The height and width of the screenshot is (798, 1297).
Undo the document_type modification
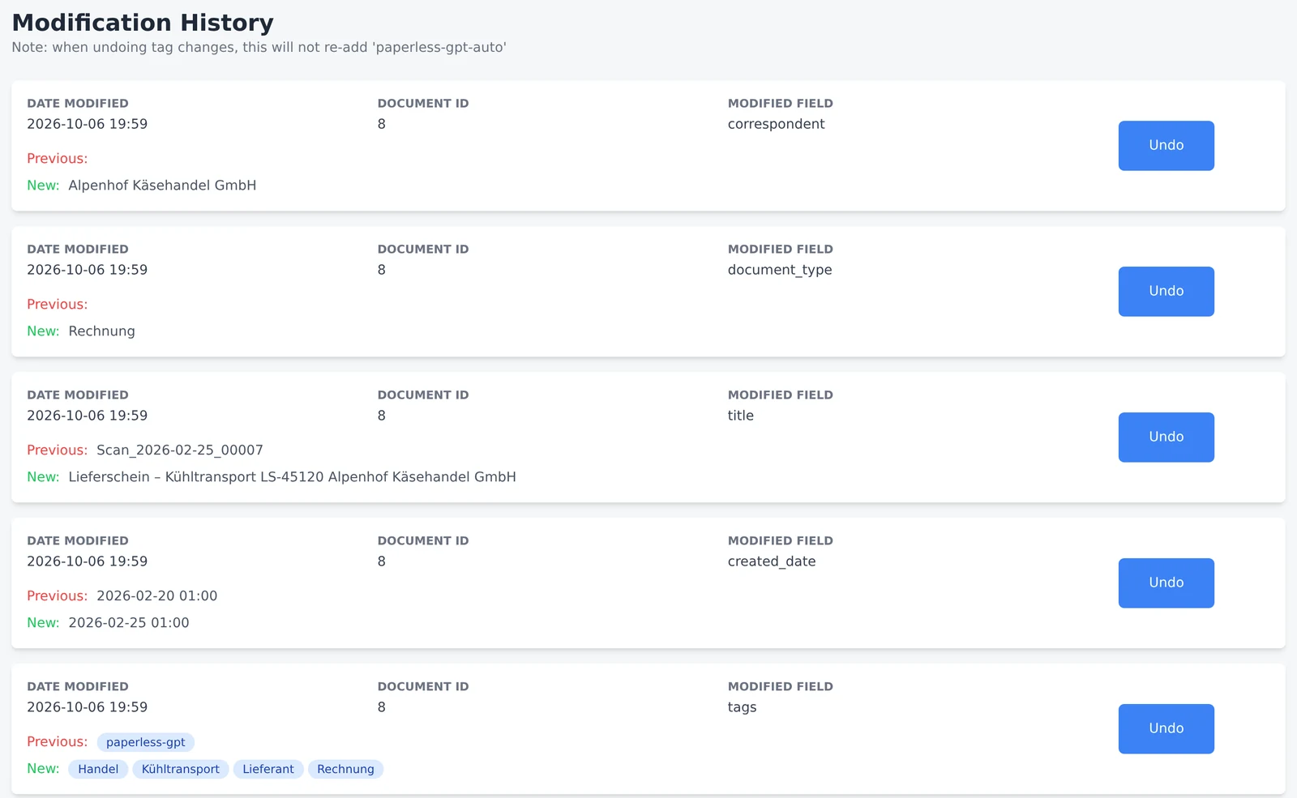point(1166,292)
